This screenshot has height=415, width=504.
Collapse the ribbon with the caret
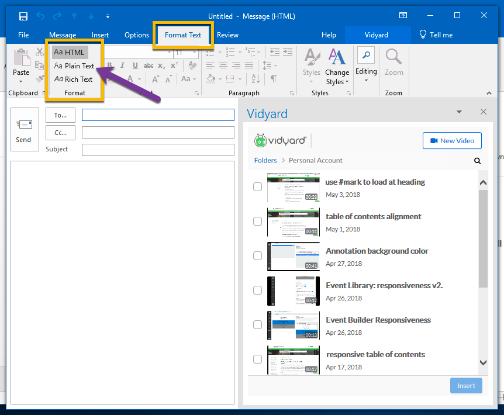[489, 93]
